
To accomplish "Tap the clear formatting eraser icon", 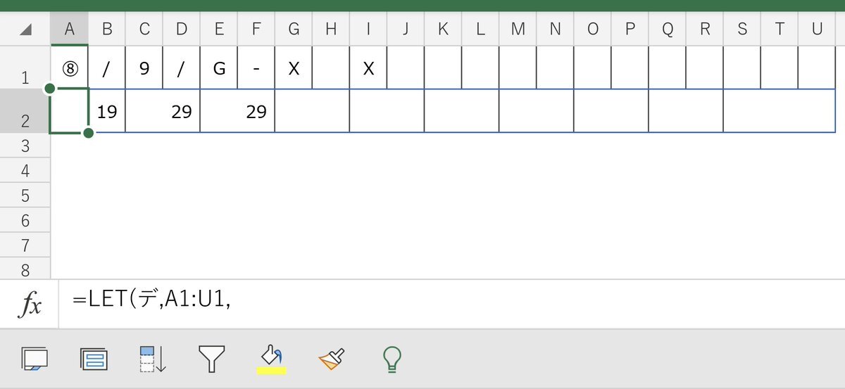I will [x=331, y=359].
